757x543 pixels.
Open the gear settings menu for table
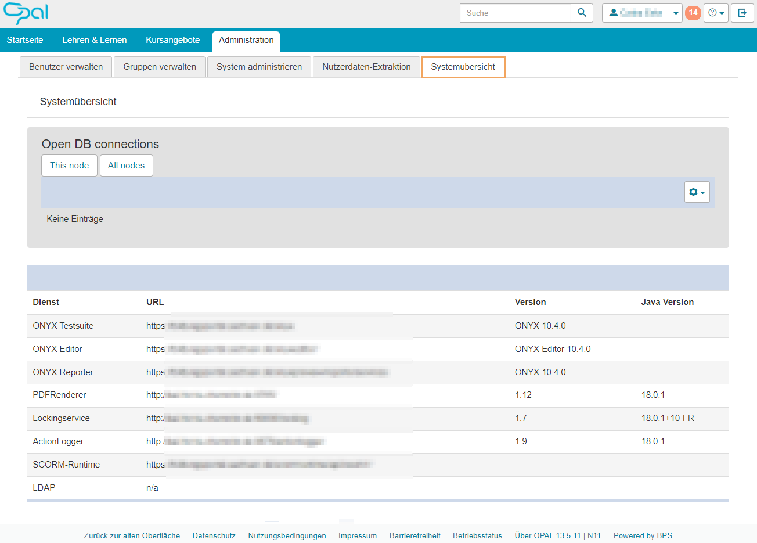pos(697,192)
